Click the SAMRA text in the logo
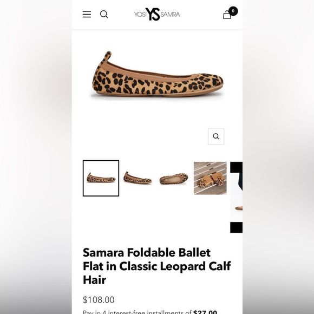 pyautogui.click(x=170, y=15)
